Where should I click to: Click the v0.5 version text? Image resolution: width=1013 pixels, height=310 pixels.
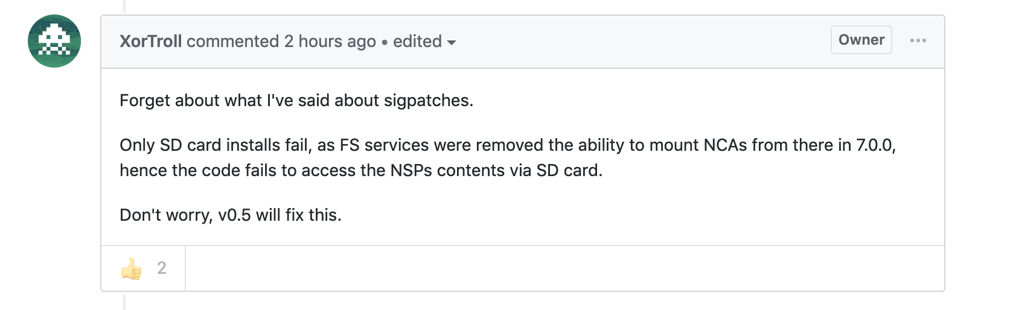coord(234,215)
